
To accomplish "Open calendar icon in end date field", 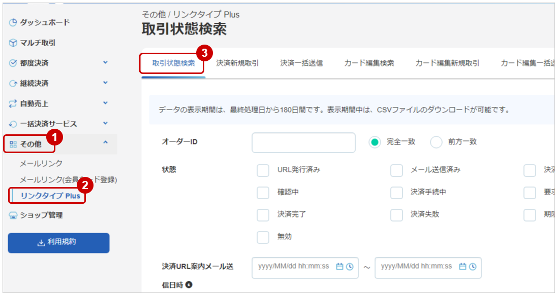I will [x=462, y=266].
